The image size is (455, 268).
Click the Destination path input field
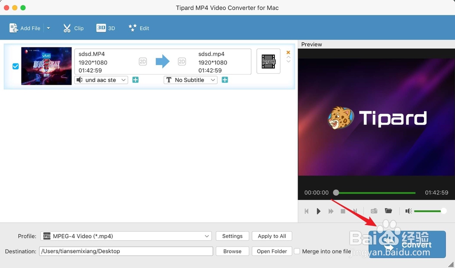point(126,251)
